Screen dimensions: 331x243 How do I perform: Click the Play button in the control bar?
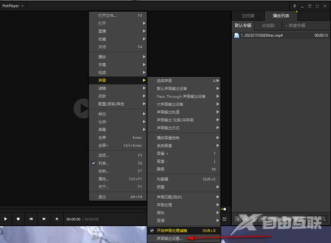pyautogui.click(x=6, y=219)
